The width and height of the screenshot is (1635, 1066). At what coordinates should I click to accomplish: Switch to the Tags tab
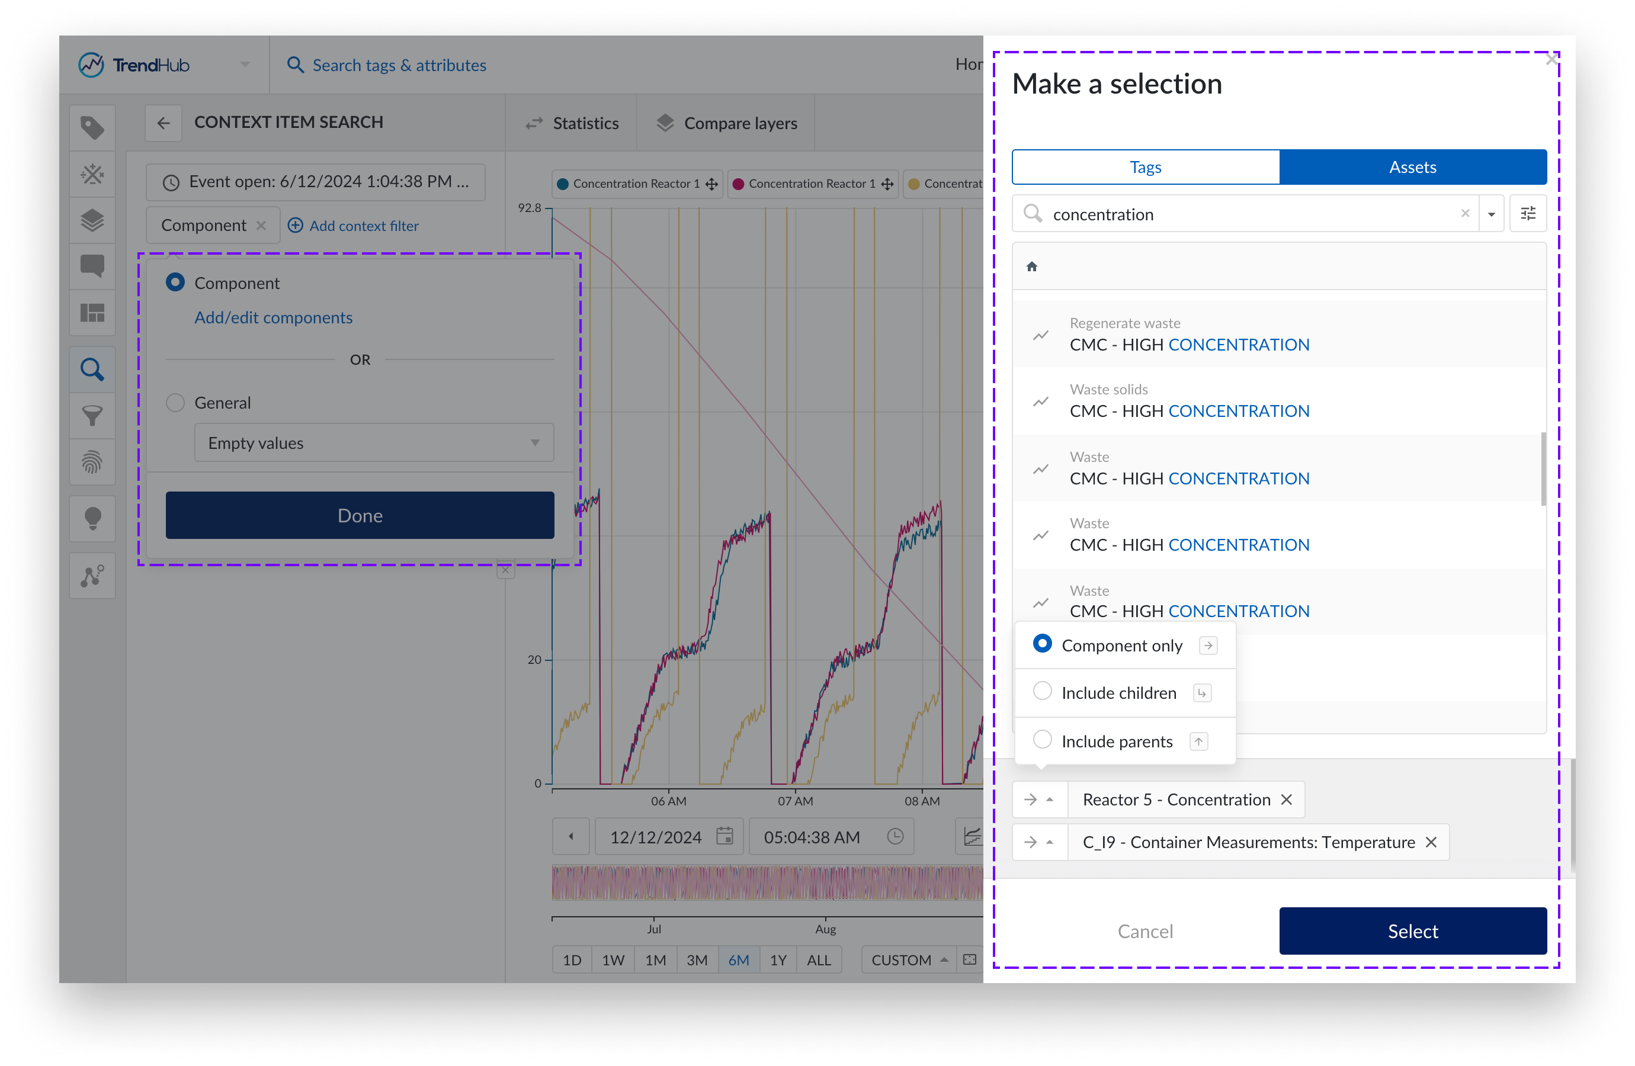pos(1144,167)
